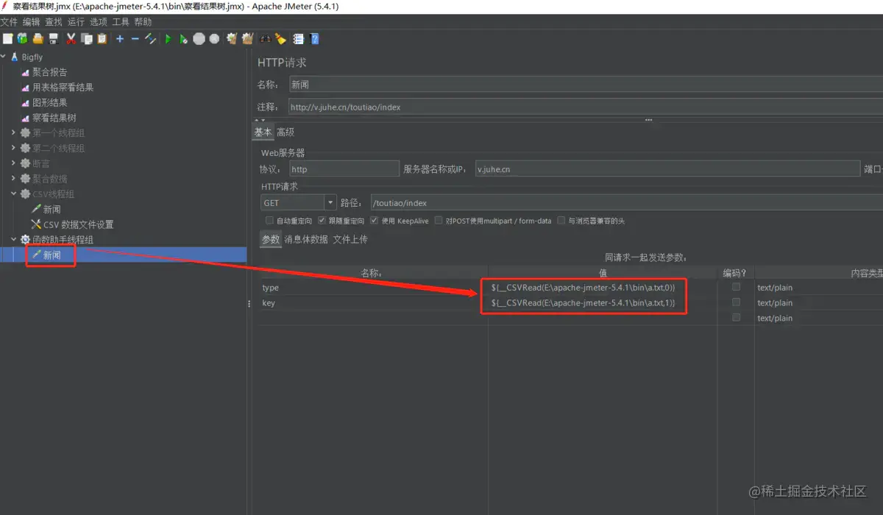Click the Copy toolbar icon
Image resolution: width=883 pixels, height=515 pixels.
tap(87, 39)
